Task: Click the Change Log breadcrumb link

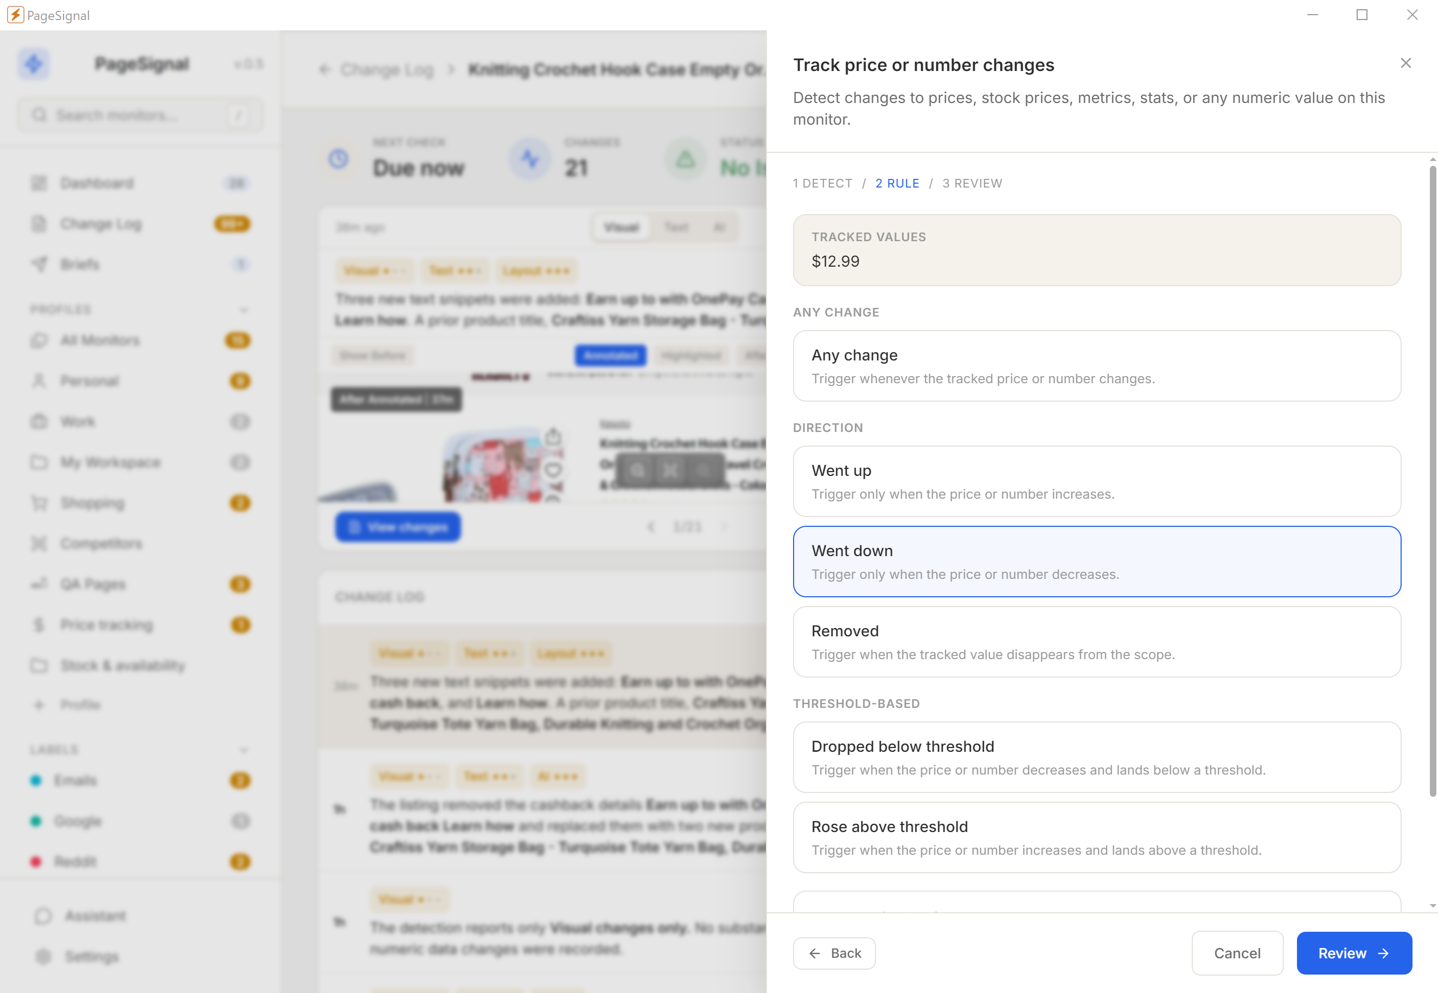Action: pos(387,70)
